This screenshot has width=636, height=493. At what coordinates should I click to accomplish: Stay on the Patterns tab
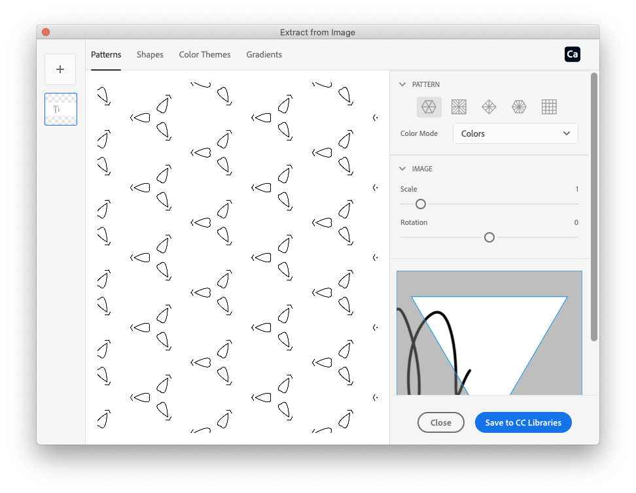click(x=106, y=55)
